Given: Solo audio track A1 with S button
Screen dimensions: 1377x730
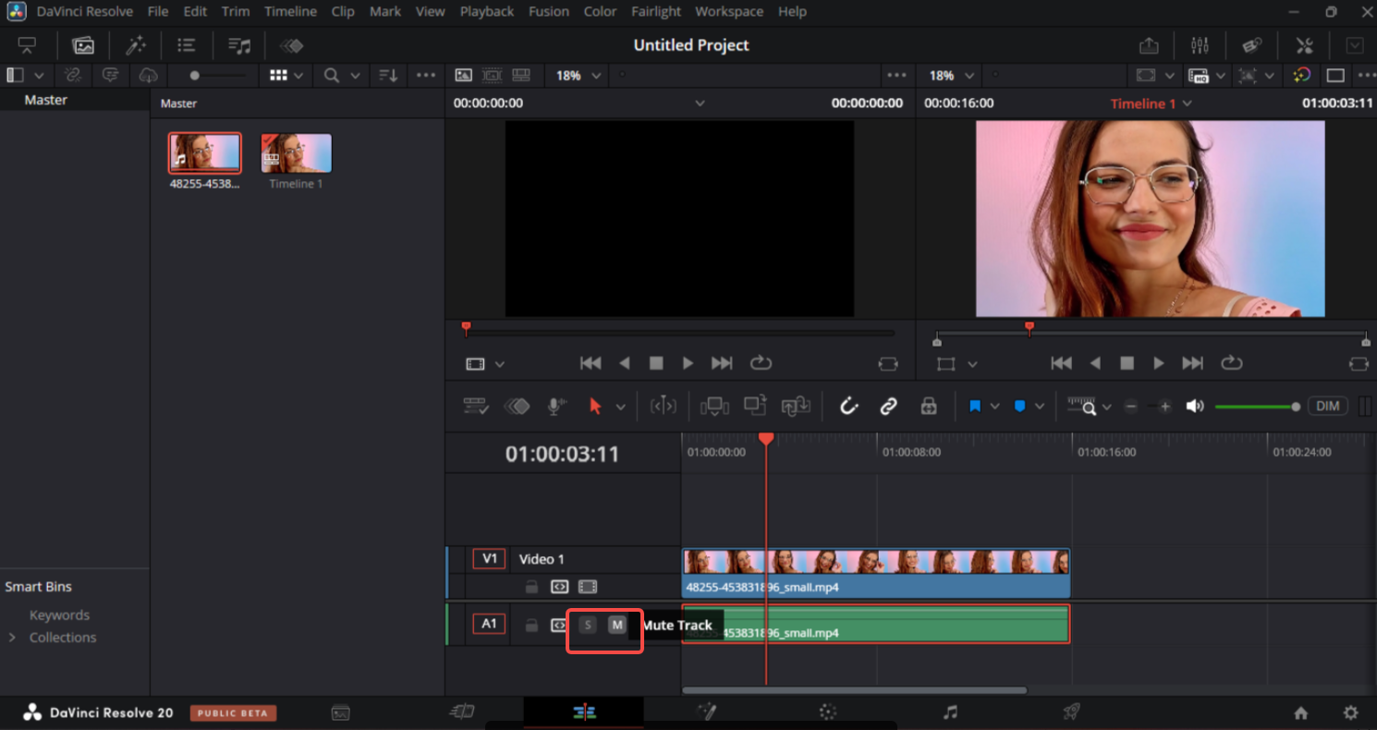Looking at the screenshot, I should point(587,625).
